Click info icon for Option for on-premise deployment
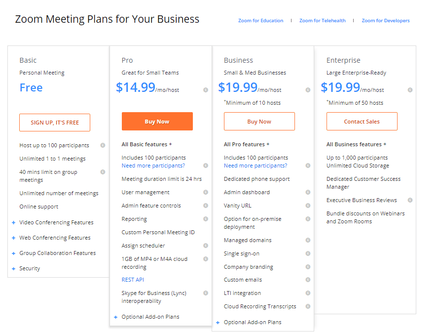Viewport: 437px width, 335px height. pyautogui.click(x=308, y=219)
